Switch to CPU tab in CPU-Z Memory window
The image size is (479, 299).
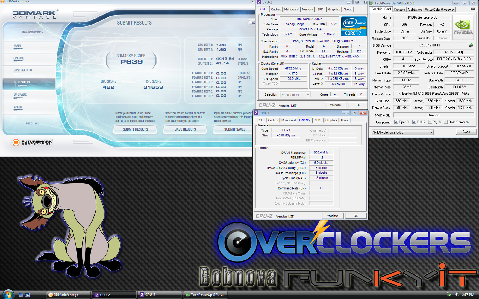(260, 120)
